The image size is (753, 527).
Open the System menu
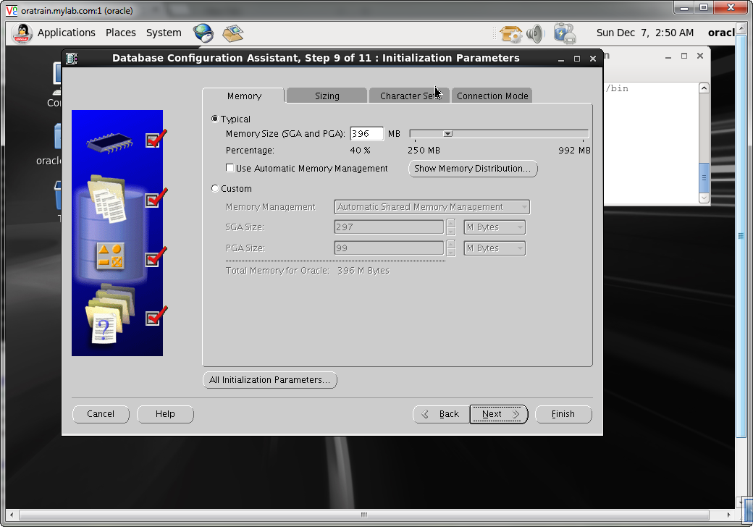click(x=164, y=33)
